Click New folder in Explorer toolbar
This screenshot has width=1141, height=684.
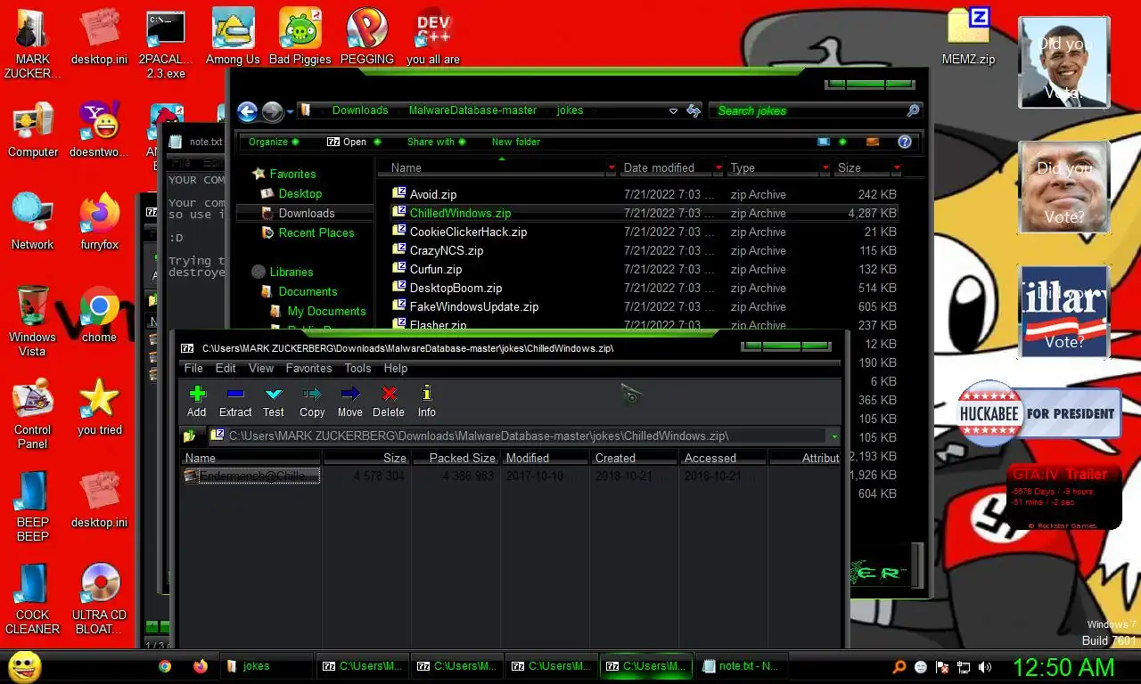point(516,142)
